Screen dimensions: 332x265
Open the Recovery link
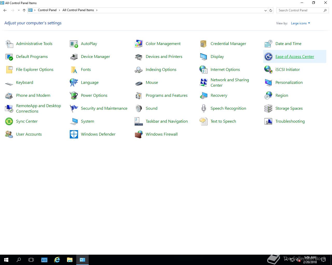pos(219,95)
